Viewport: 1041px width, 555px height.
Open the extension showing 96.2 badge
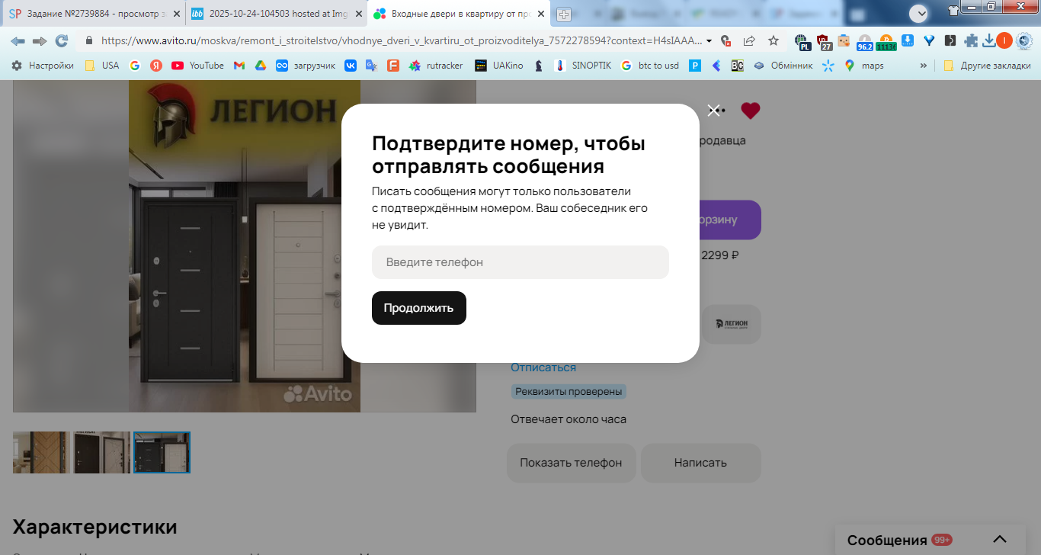[x=865, y=41]
